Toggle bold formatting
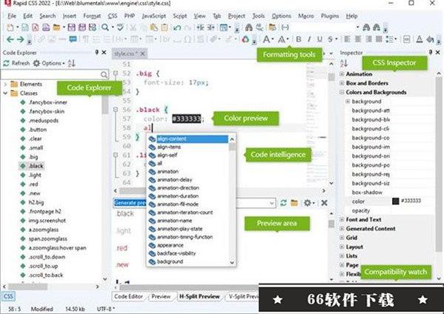444x314 pixels. (299, 39)
